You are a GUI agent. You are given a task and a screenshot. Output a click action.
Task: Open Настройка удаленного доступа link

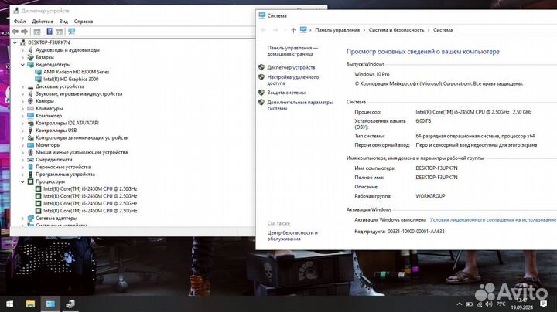pos(292,80)
